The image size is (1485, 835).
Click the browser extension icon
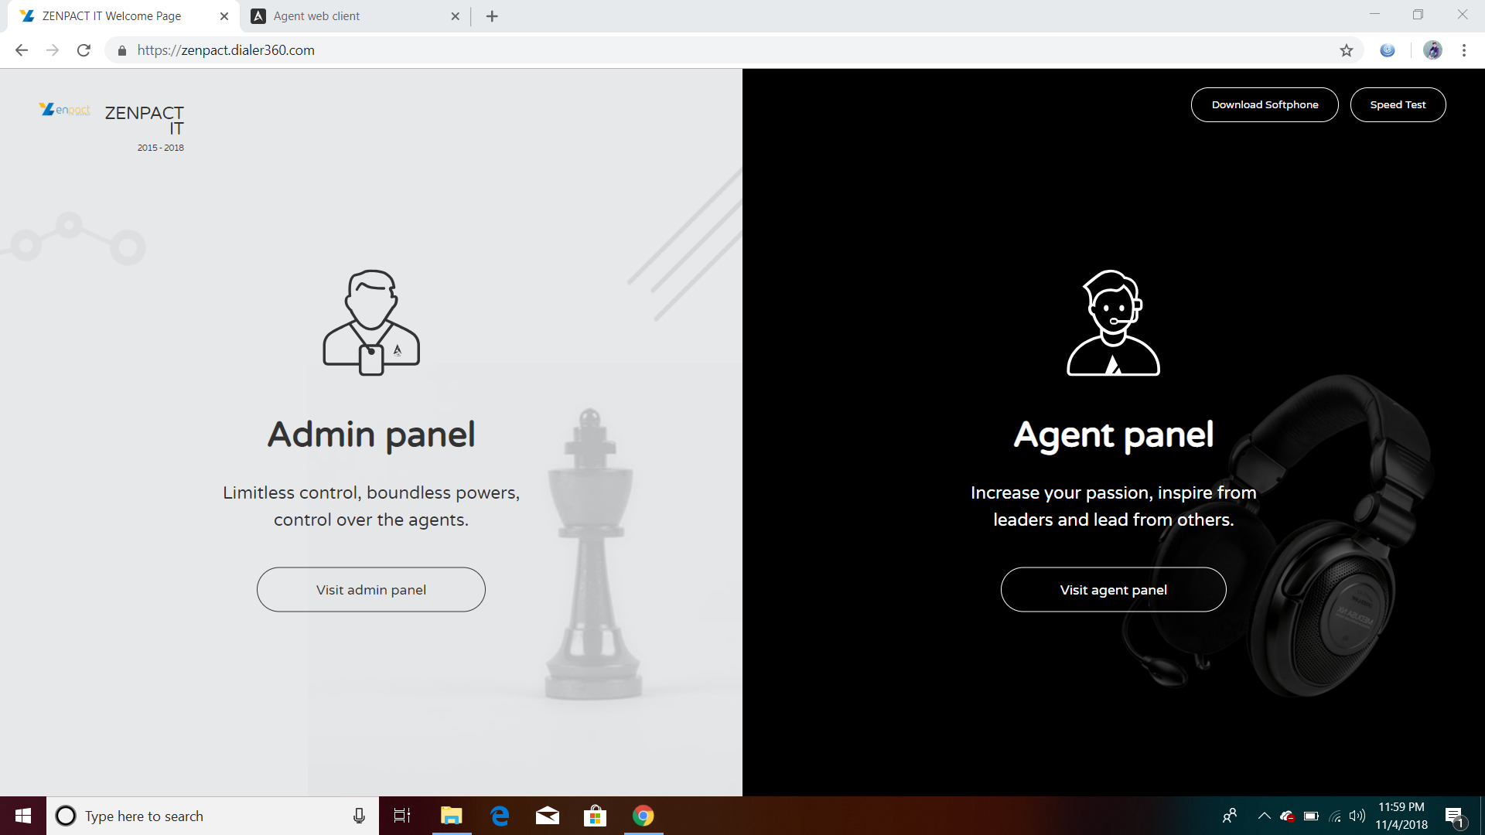[1388, 50]
